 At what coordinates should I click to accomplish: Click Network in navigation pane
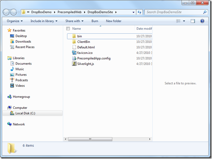pyautogui.click(x=19, y=124)
